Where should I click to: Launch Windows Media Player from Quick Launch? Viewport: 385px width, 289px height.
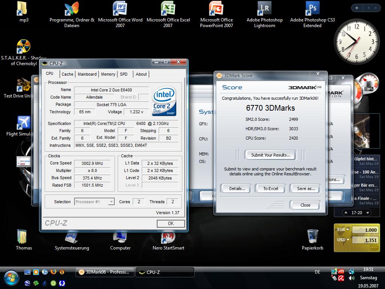coord(36,272)
